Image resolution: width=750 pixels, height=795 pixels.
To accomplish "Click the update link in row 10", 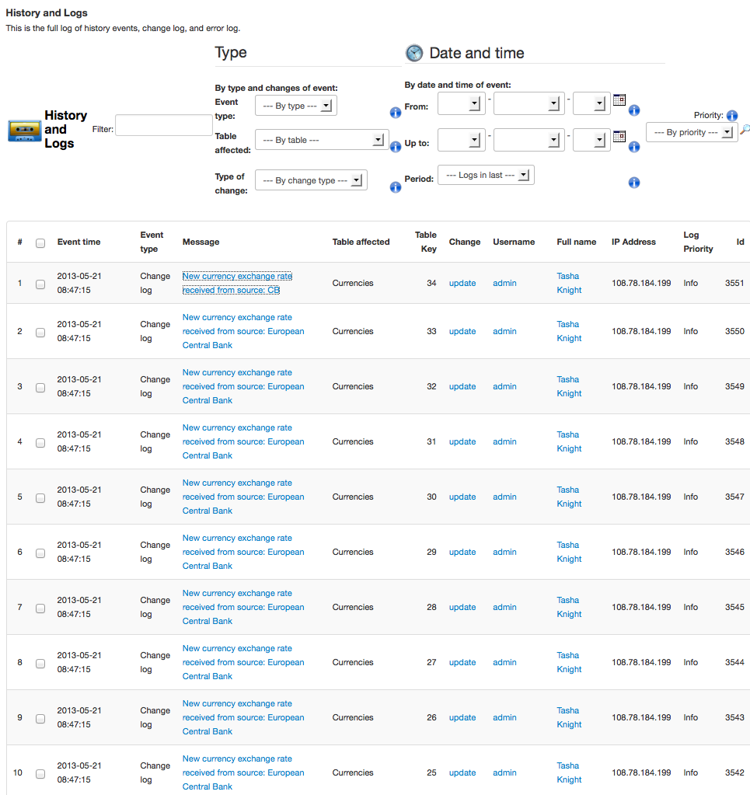I will pyautogui.click(x=462, y=772).
